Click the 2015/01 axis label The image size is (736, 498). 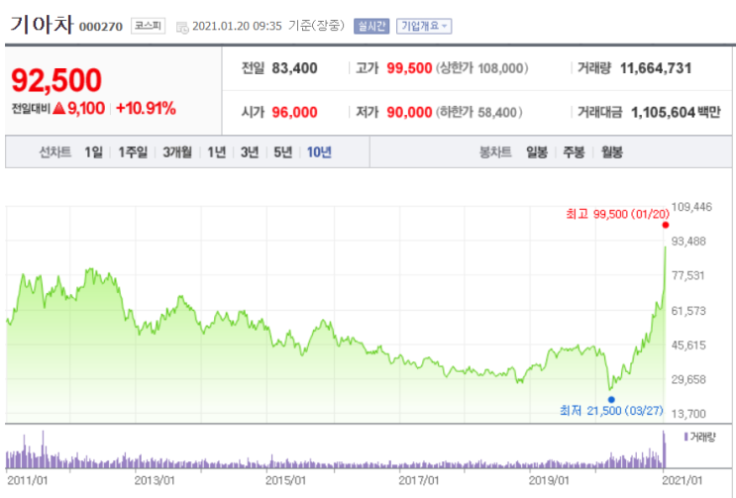[285, 480]
